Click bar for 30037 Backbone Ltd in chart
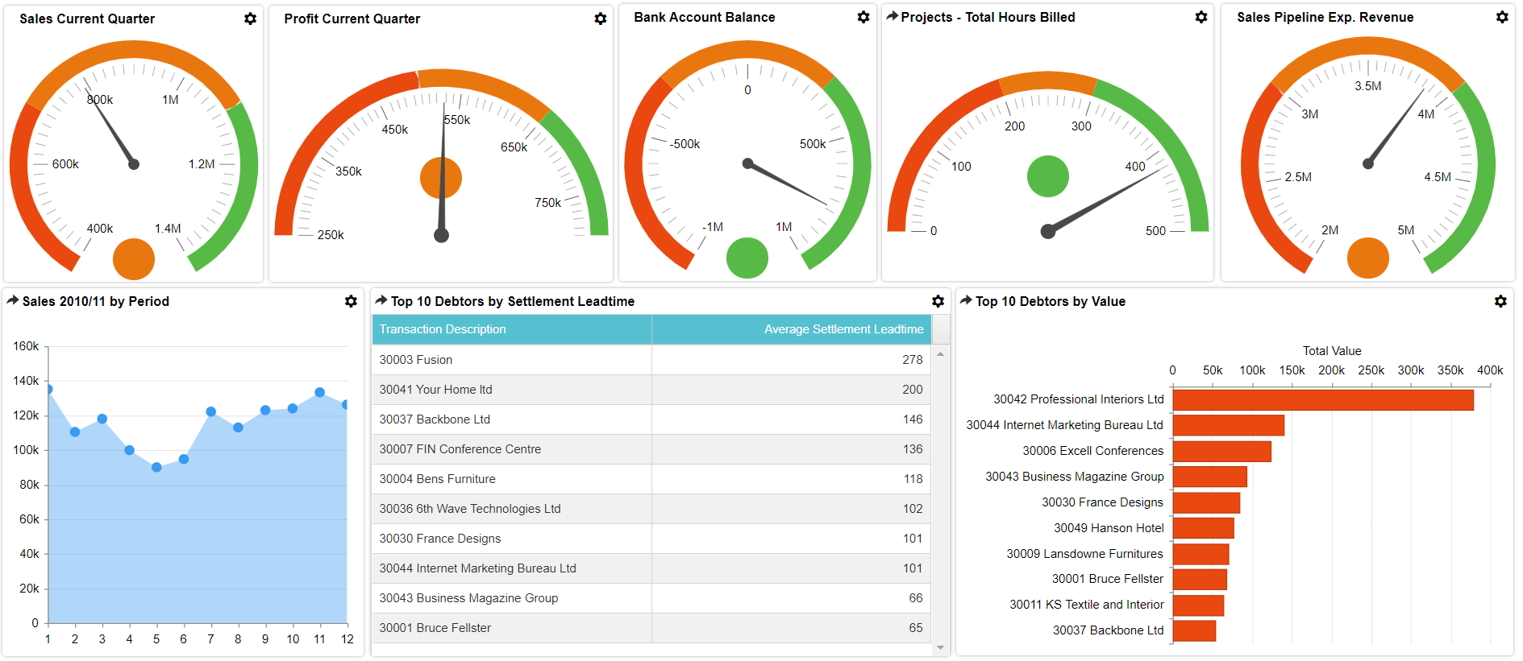Screen dimensions: 1523x661 [1194, 630]
